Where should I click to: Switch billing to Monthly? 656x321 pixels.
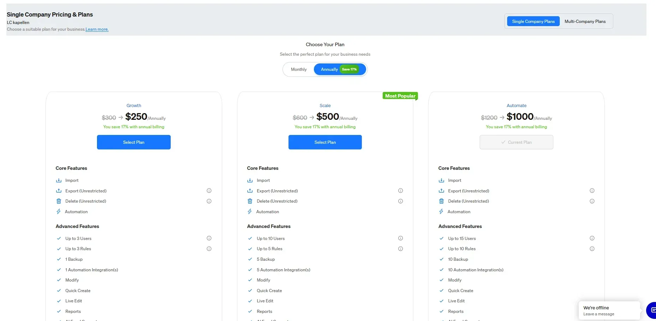pos(299,69)
